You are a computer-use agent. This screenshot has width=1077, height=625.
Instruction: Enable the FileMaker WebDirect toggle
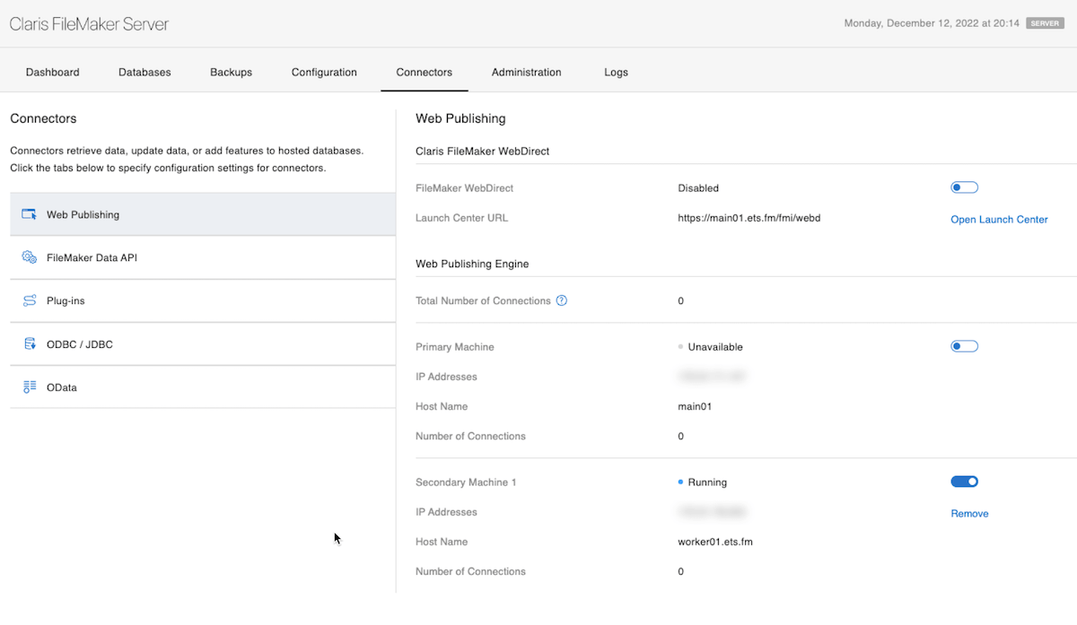pos(964,187)
